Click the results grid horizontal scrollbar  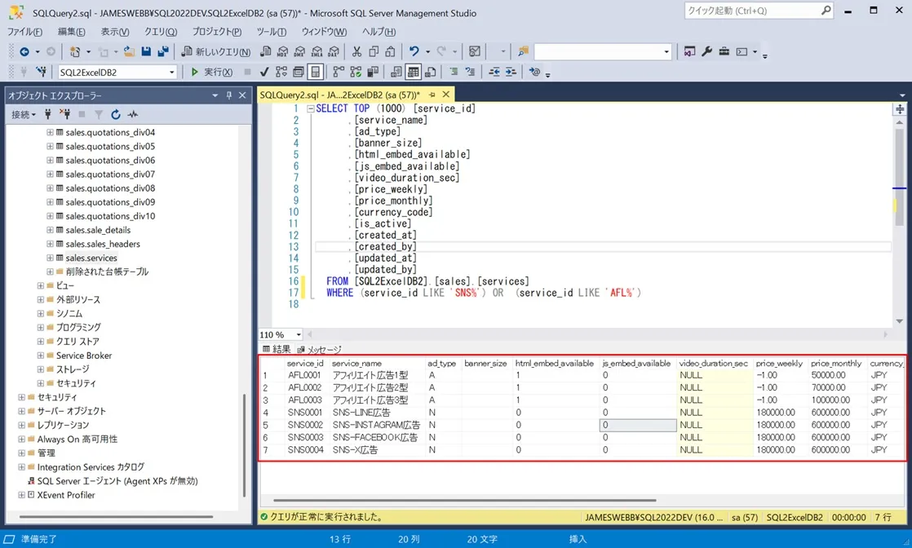[464, 500]
